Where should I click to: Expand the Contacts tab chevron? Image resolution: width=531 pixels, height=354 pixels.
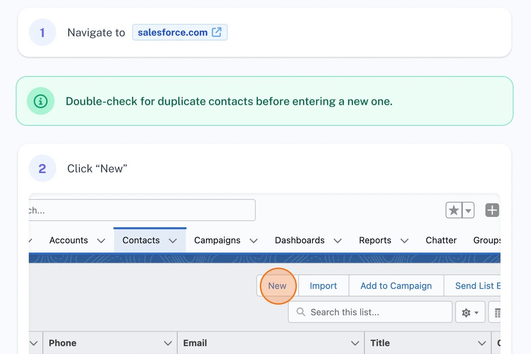pyautogui.click(x=173, y=241)
